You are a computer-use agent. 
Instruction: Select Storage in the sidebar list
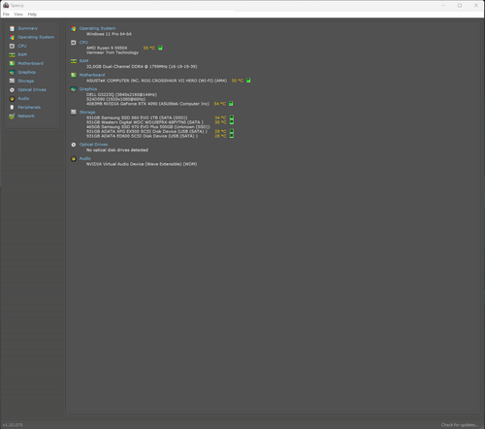(x=26, y=81)
